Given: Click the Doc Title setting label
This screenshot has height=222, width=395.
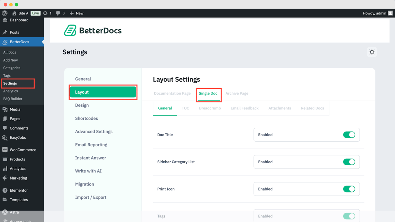Looking at the screenshot, I should pyautogui.click(x=165, y=135).
